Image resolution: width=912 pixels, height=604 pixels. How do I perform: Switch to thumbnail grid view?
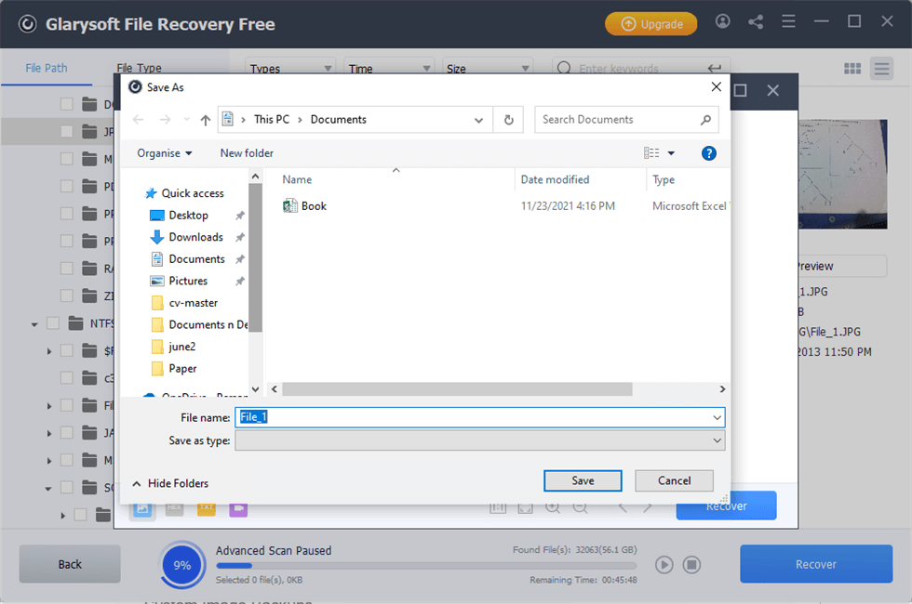852,69
